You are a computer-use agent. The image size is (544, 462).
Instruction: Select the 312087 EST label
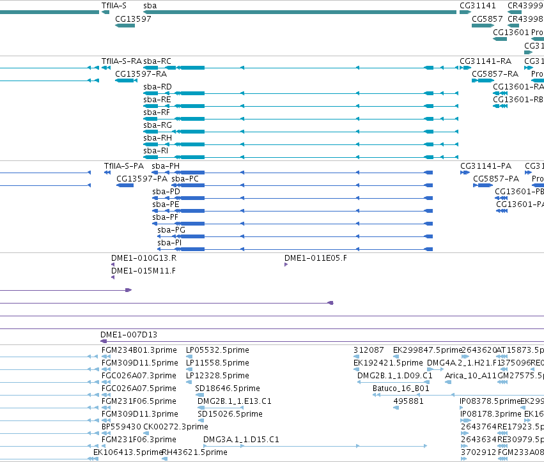pyautogui.click(x=368, y=350)
